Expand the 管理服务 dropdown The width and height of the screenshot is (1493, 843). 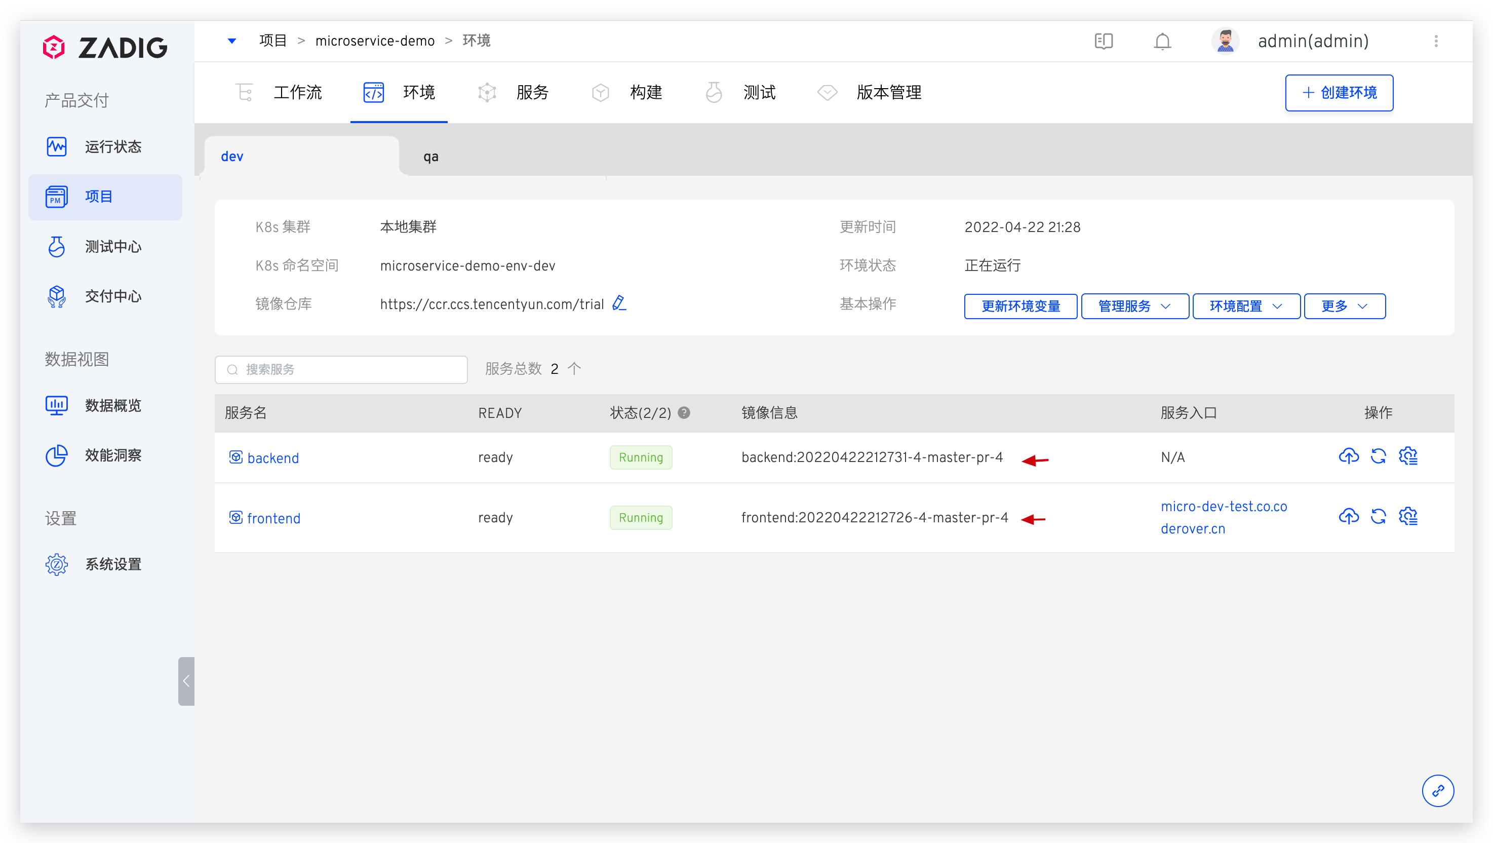[x=1135, y=306]
